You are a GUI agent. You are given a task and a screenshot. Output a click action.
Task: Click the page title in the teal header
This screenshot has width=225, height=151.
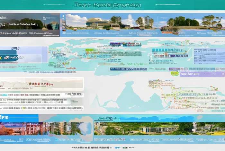click(x=108, y=5)
